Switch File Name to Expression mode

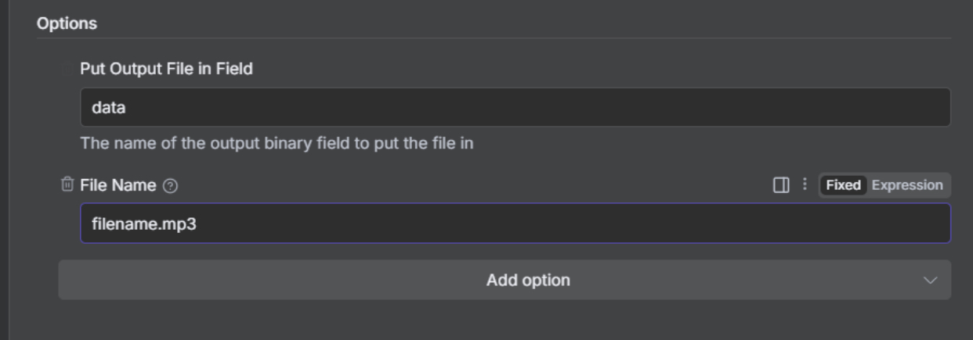point(907,185)
